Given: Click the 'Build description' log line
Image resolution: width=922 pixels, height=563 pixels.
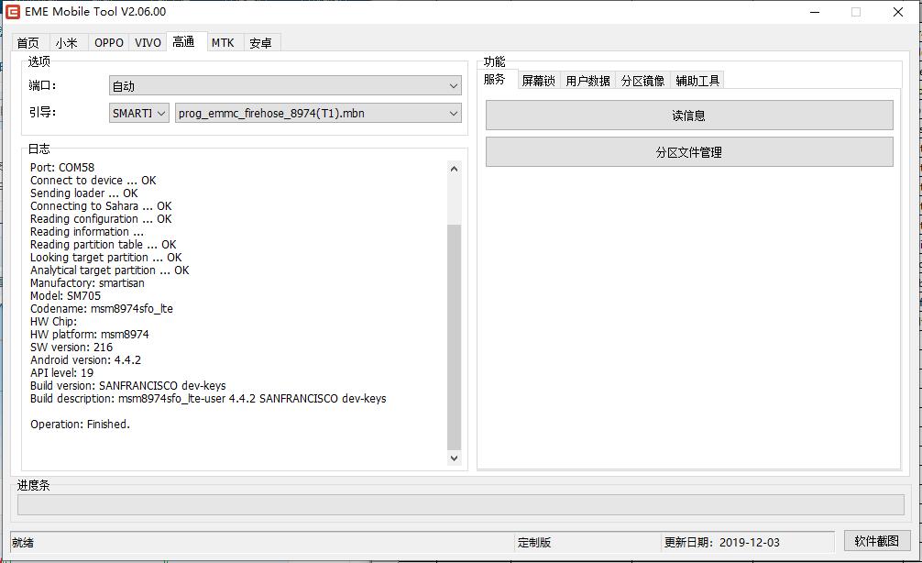Looking at the screenshot, I should tap(208, 399).
